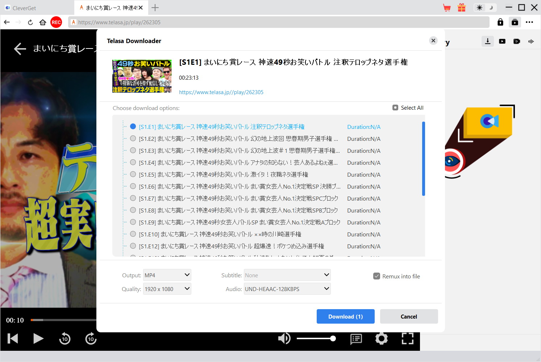Image resolution: width=541 pixels, height=362 pixels.
Task: Go forward with the browser forward arrow
Action: (18, 22)
